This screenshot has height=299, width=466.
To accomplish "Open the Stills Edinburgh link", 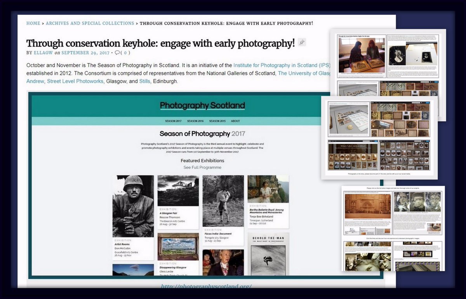I will 145,81.
